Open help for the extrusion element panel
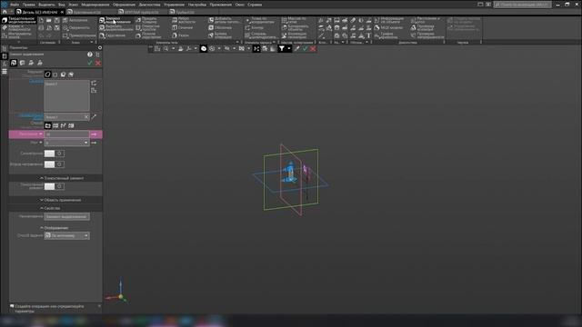The height and width of the screenshot is (327, 582). point(90,54)
